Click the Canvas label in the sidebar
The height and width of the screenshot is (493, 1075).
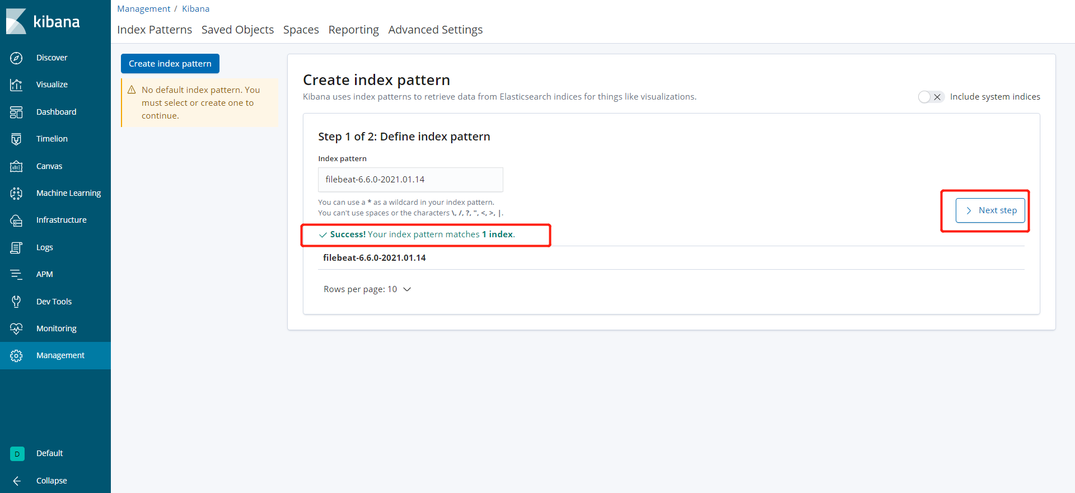(x=49, y=166)
